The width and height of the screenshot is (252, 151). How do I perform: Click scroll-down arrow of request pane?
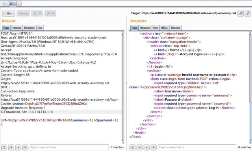[x=123, y=142]
